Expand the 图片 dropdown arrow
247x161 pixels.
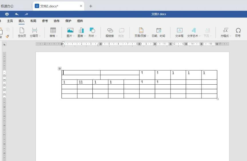pos(74,36)
